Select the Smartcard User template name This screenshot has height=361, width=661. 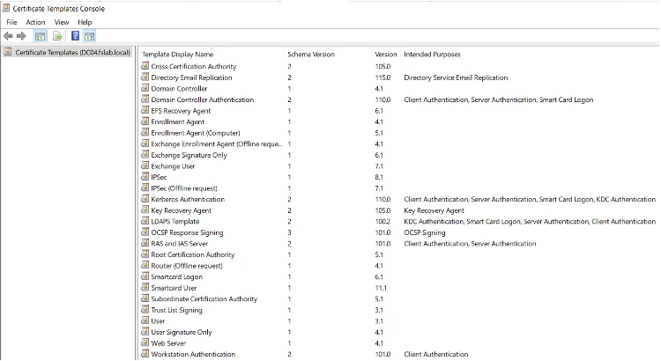tap(174, 288)
